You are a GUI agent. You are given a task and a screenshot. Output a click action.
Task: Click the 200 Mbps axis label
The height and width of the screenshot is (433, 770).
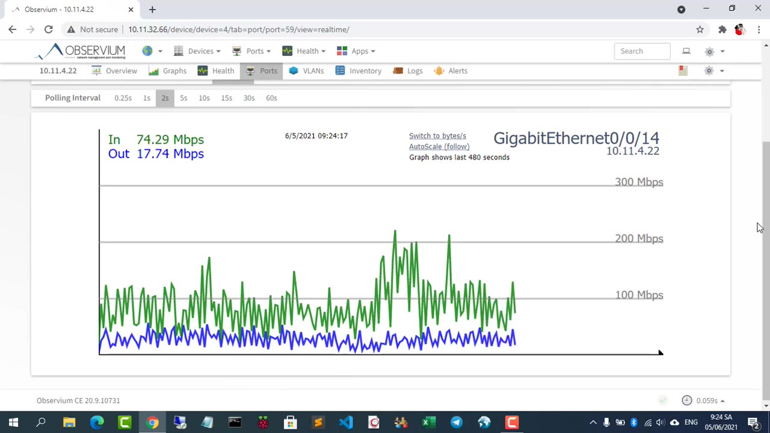[x=639, y=239]
